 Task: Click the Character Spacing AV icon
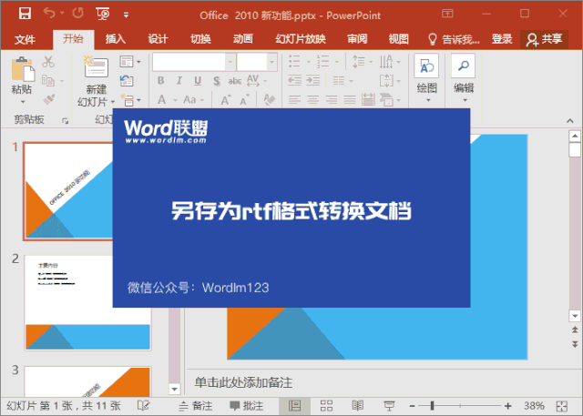[x=253, y=80]
